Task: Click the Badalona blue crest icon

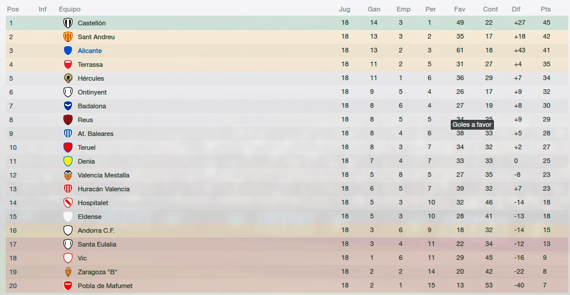Action: pos(68,105)
